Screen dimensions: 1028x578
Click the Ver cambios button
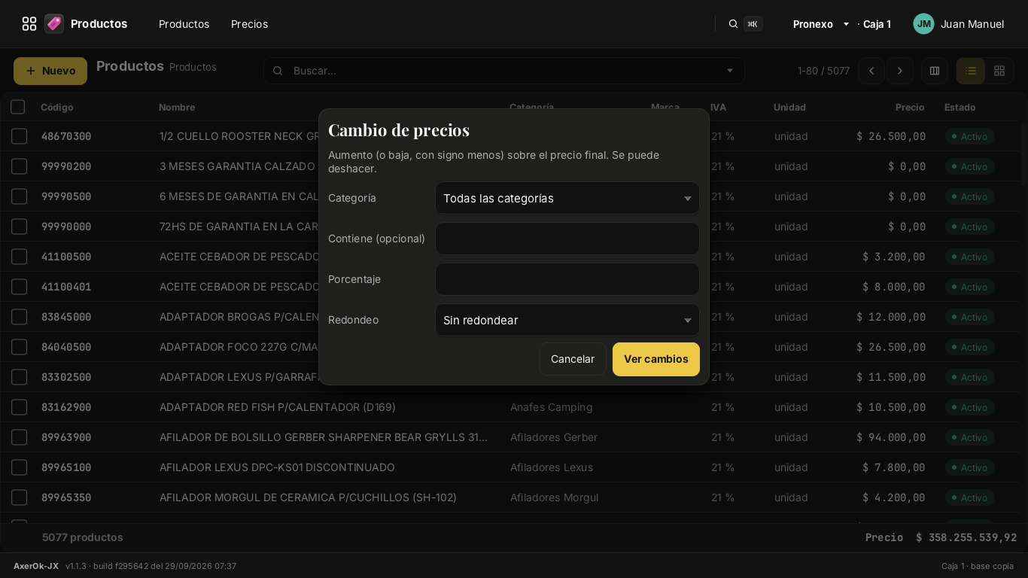656,359
